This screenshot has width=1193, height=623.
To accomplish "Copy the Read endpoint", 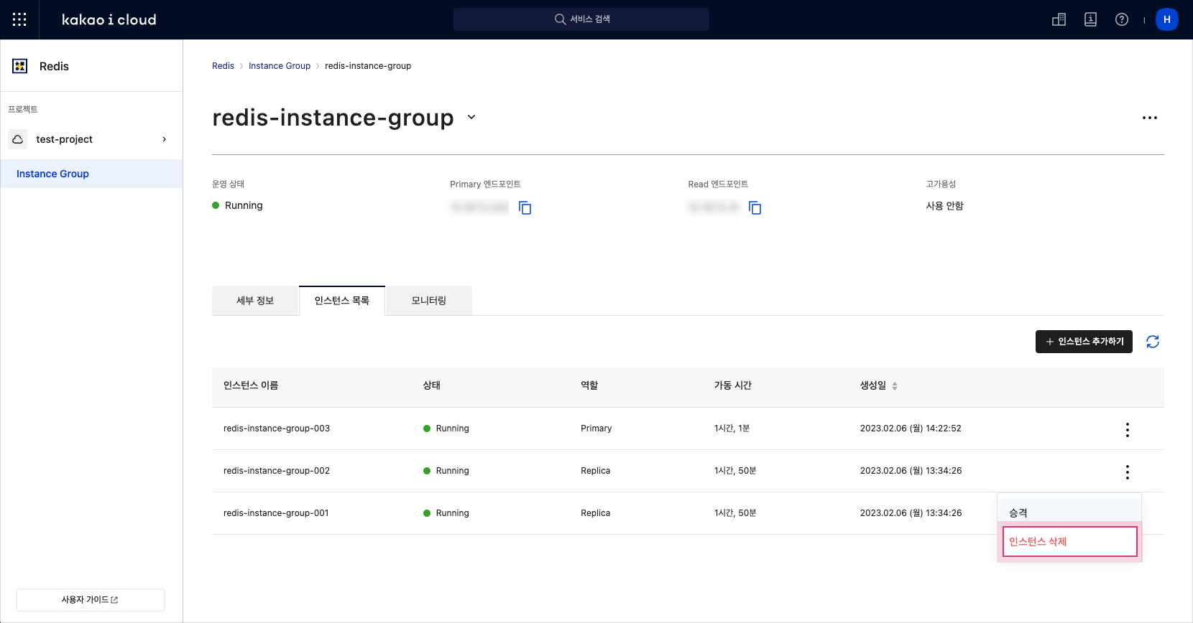I will (755, 207).
